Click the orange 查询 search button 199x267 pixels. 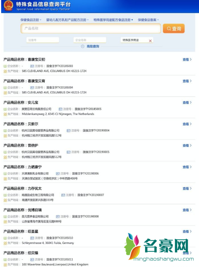(174, 28)
